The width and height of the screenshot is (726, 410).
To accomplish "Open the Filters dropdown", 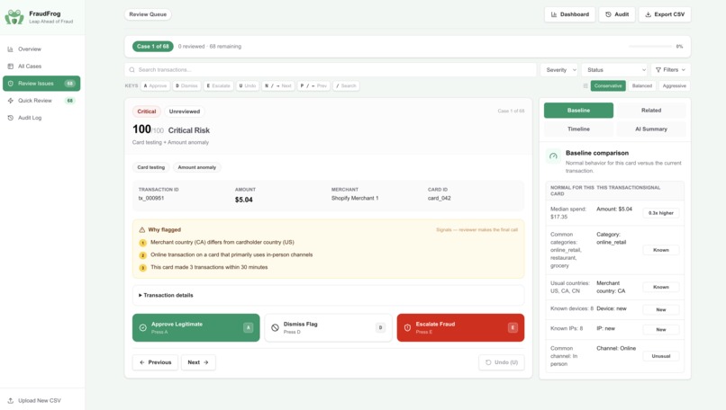I will pyautogui.click(x=670, y=70).
